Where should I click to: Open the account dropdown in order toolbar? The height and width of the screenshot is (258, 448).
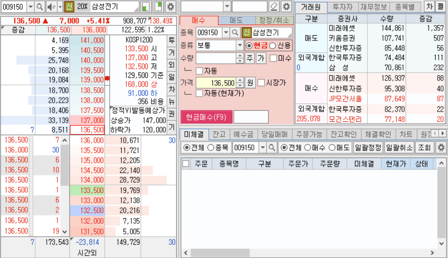(227, 6)
